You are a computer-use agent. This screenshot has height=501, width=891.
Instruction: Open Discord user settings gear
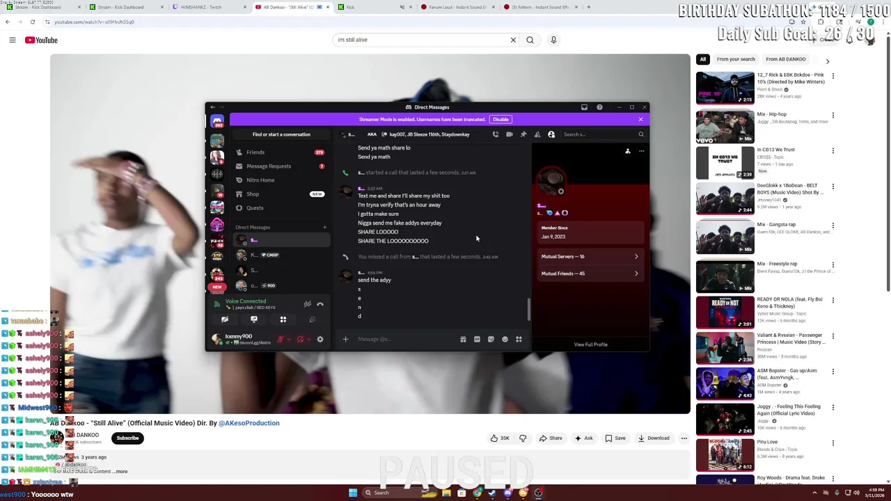click(x=320, y=340)
